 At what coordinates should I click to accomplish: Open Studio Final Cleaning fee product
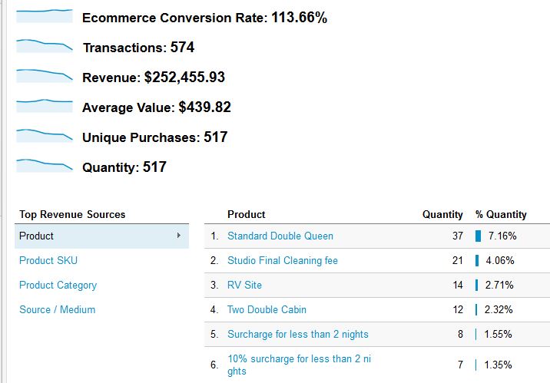click(x=283, y=260)
